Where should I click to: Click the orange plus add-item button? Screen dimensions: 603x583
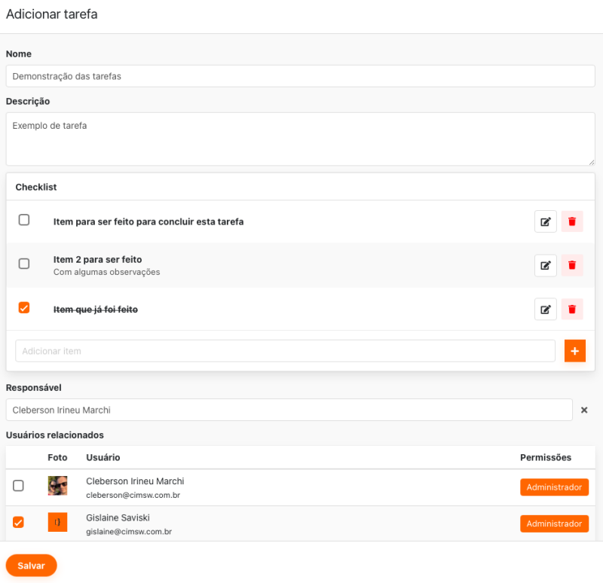click(574, 351)
